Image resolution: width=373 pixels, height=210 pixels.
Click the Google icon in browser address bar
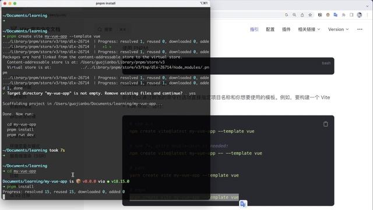point(286,15)
